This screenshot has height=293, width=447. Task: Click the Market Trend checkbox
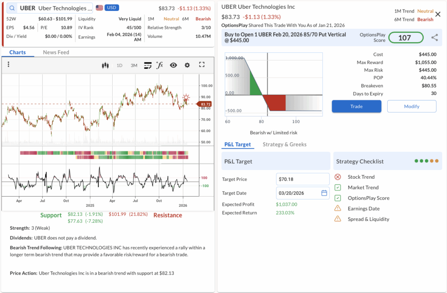[x=338, y=187]
